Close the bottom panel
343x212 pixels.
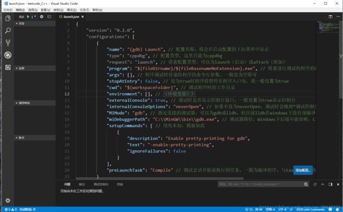(x=338, y=184)
